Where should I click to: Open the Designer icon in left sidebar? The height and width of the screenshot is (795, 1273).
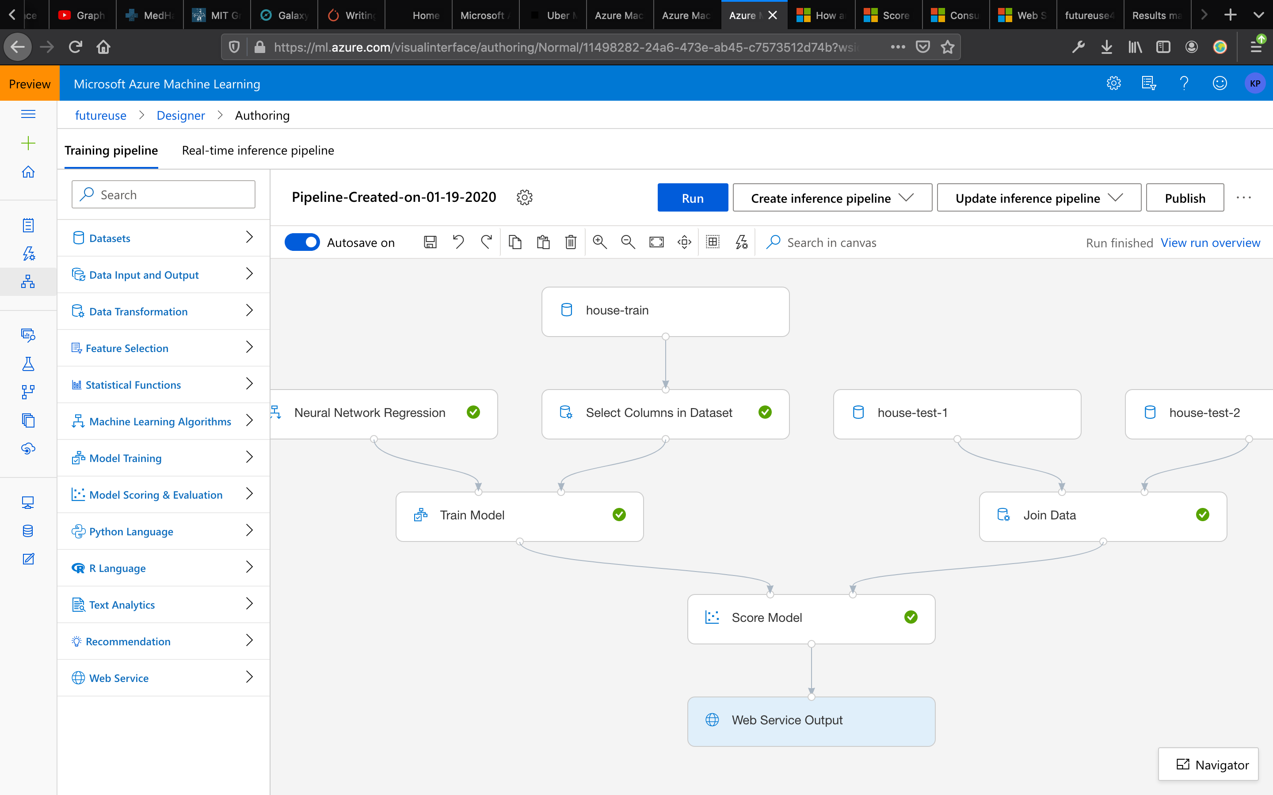[x=28, y=282]
